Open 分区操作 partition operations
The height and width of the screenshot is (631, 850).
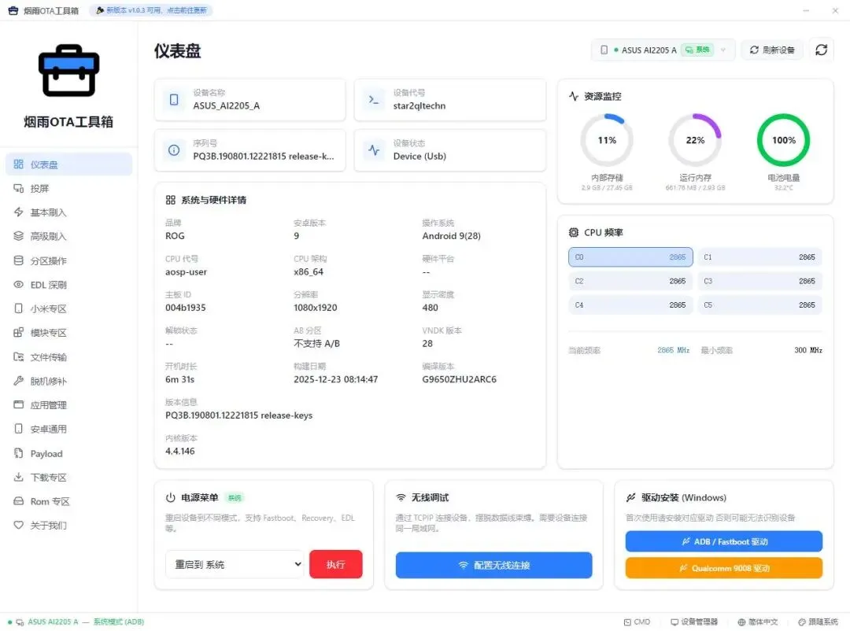pyautogui.click(x=68, y=260)
